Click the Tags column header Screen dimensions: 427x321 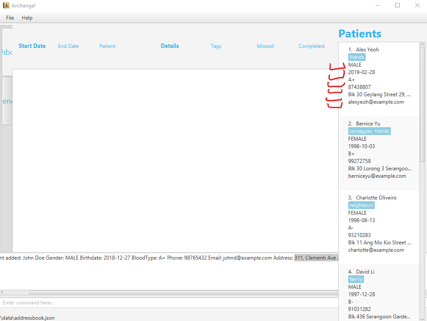(x=216, y=46)
